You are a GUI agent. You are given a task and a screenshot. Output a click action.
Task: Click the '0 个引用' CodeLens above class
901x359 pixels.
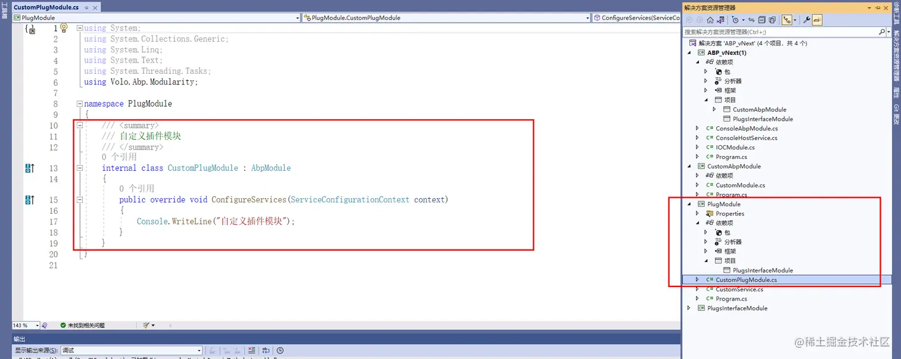click(119, 157)
